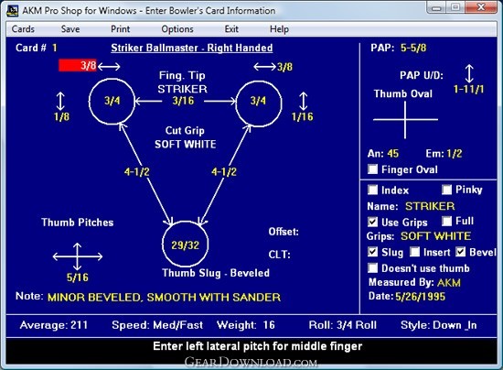This screenshot has width=503, height=370.
Task: Click the PAP value 5-5/8
Action: point(413,48)
